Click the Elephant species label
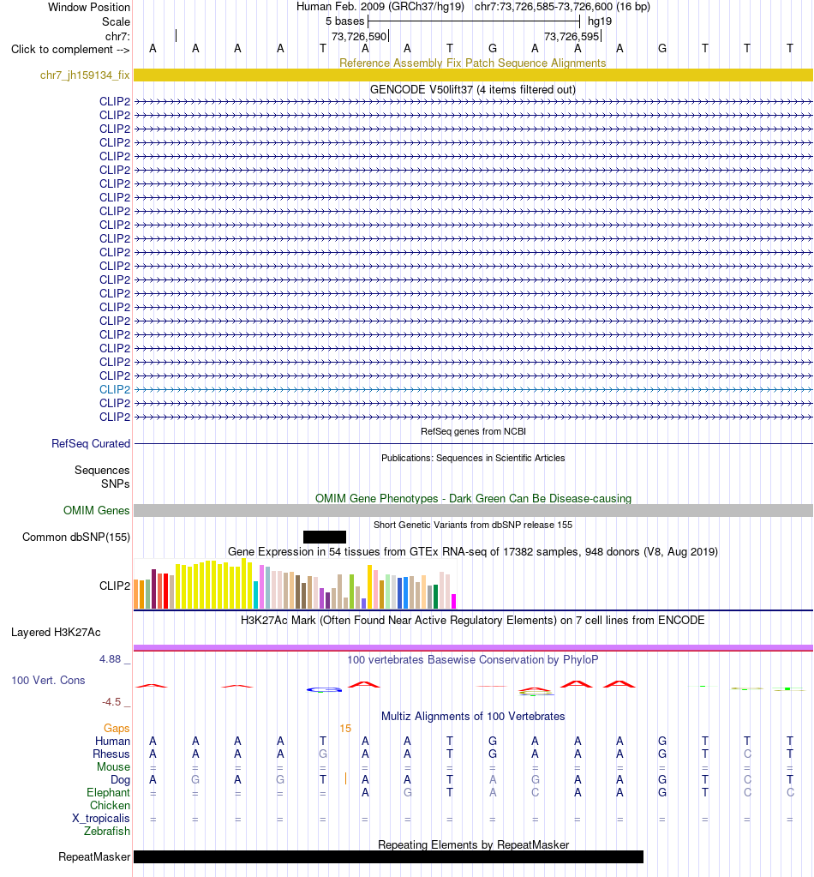Viewport: 814px width, 877px height. tap(109, 792)
